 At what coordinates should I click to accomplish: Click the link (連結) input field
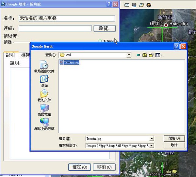pos(55,28)
